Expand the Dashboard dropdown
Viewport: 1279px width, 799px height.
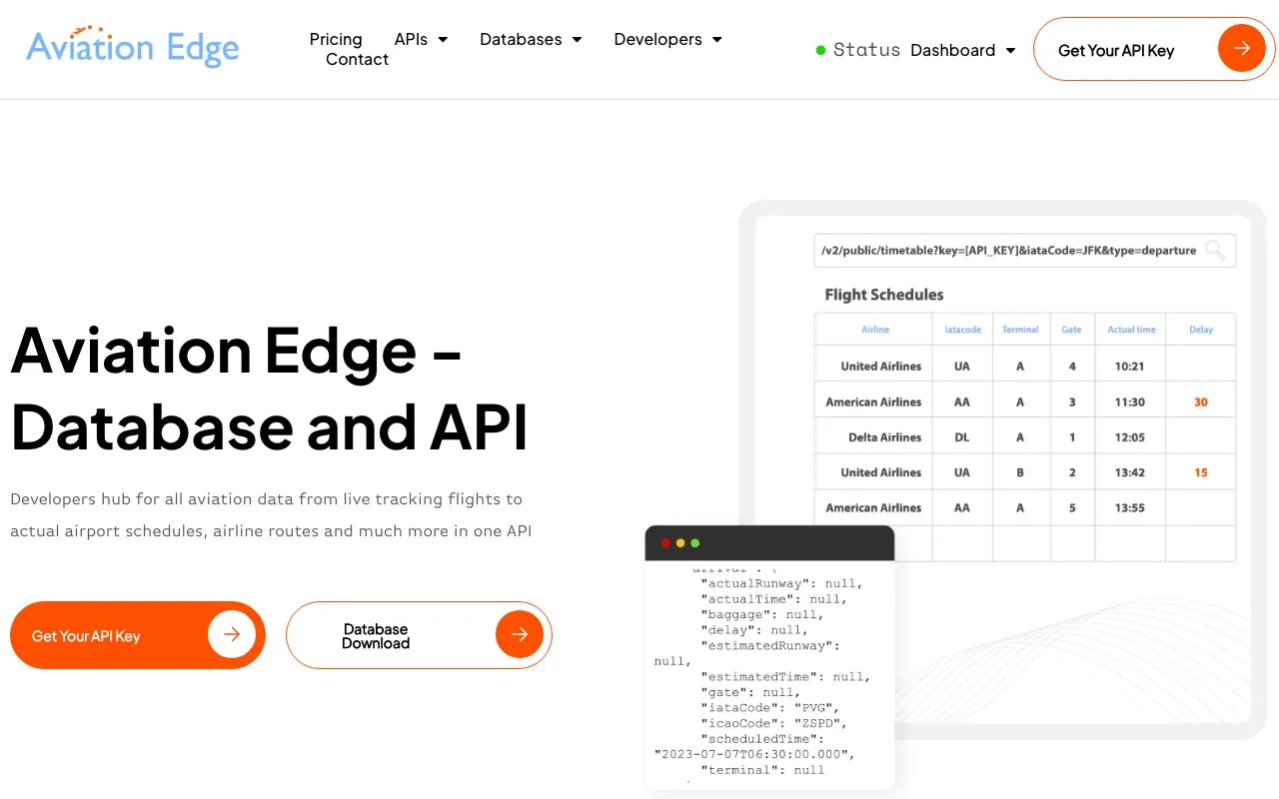pos(963,50)
